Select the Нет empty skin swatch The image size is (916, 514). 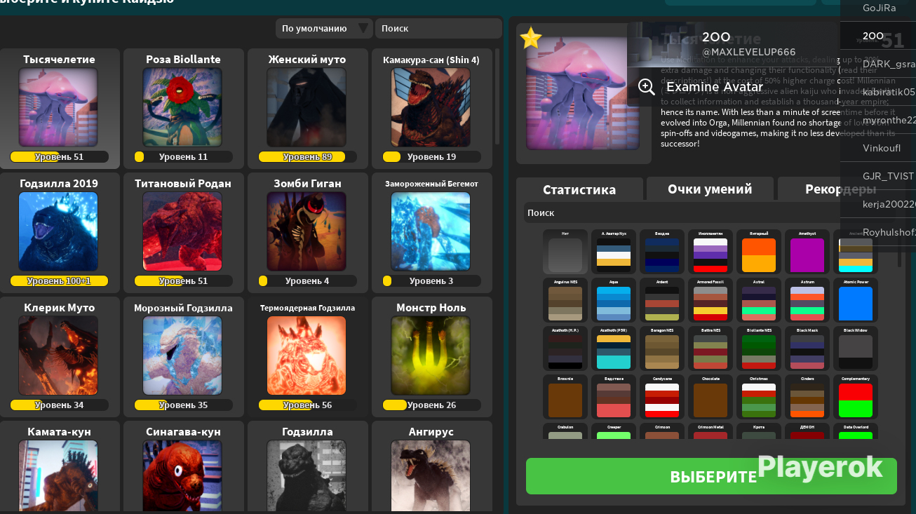565,252
